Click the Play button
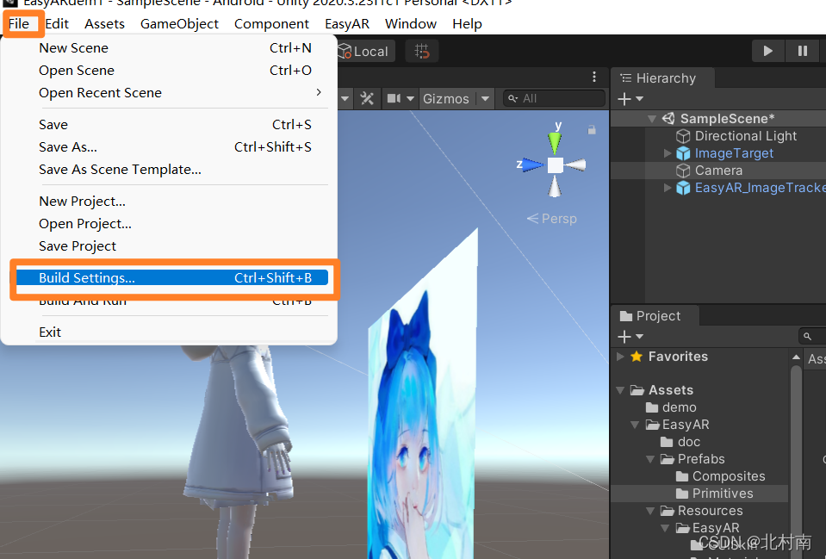 click(x=768, y=51)
